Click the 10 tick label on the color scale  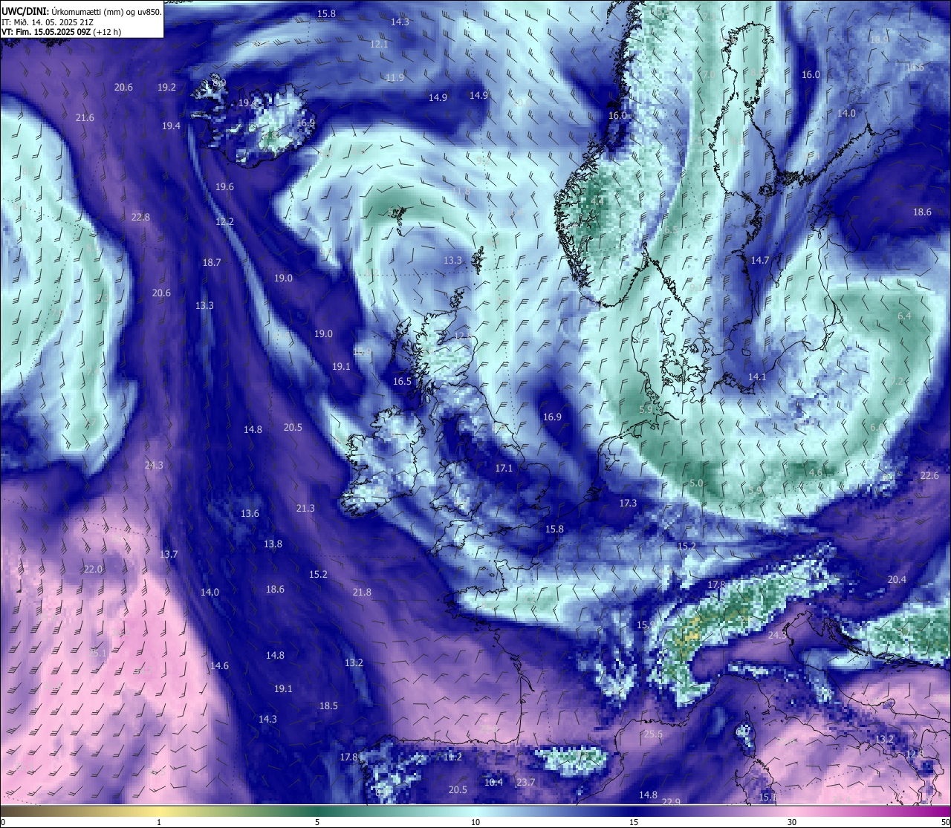475,822
